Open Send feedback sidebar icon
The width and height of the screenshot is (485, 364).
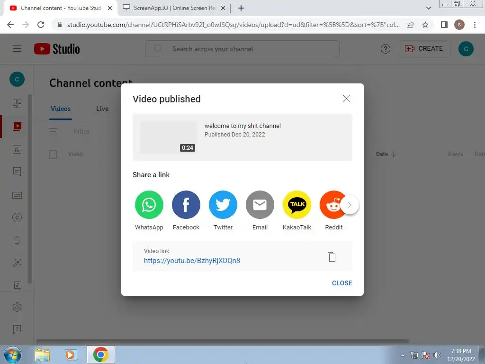coord(17,329)
